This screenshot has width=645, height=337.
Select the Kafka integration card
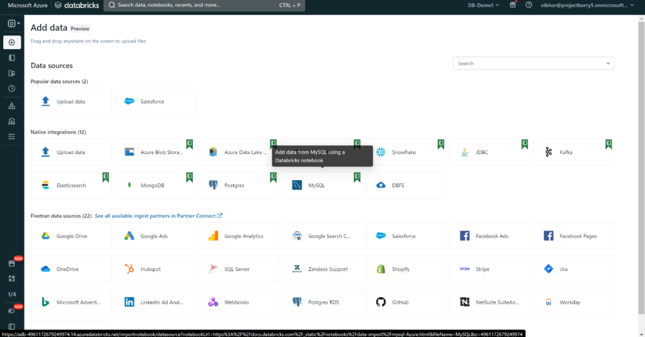[x=574, y=152]
